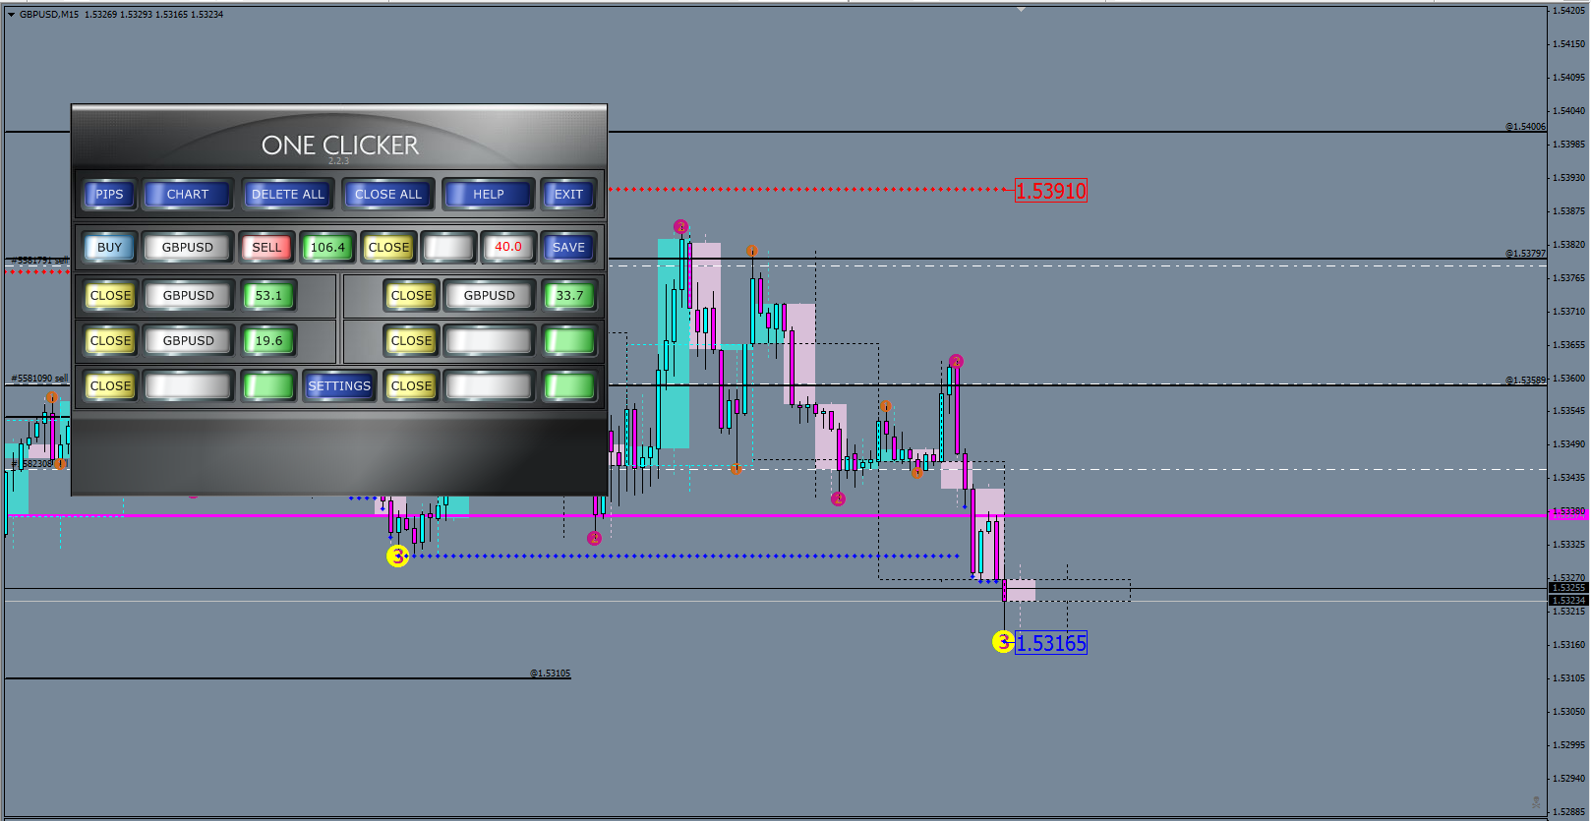
Task: Open GBPUSD,M15 chart menu arrow
Action: pos(12,15)
